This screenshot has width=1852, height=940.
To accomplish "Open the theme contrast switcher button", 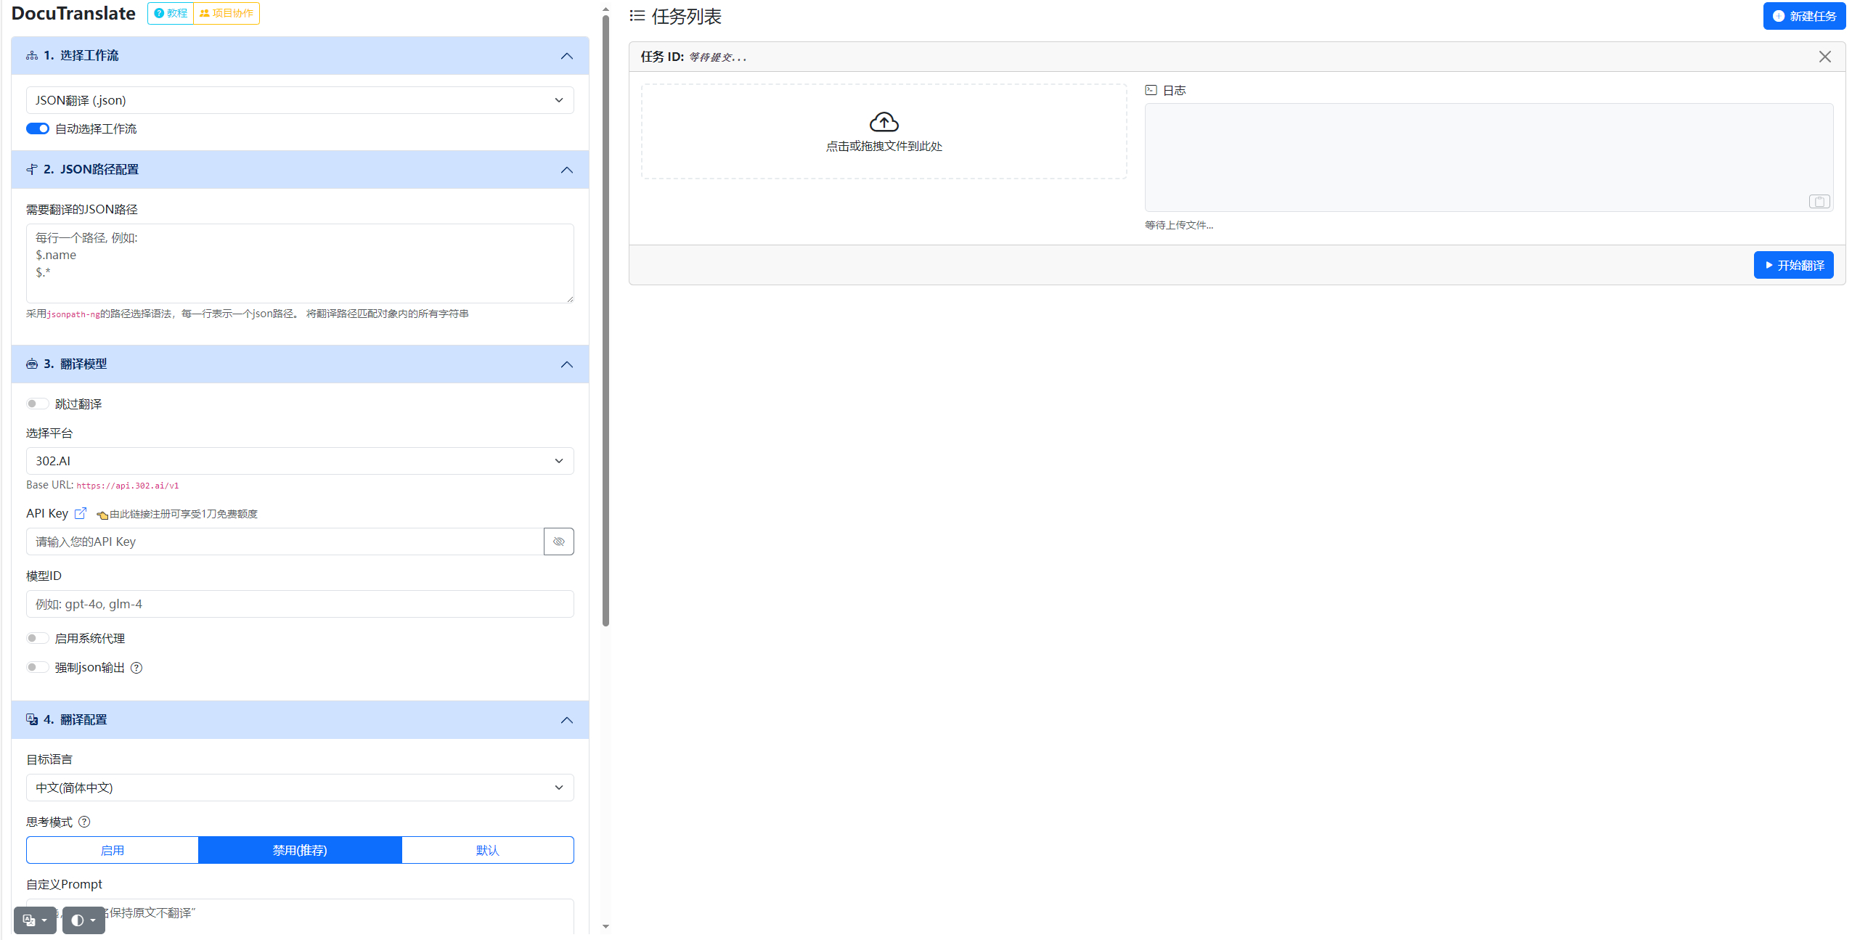I will pyautogui.click(x=83, y=920).
